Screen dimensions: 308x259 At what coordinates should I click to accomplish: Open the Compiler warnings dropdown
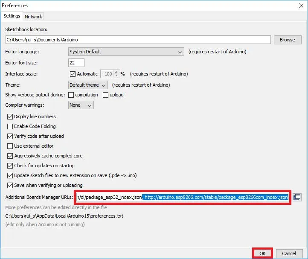81,105
